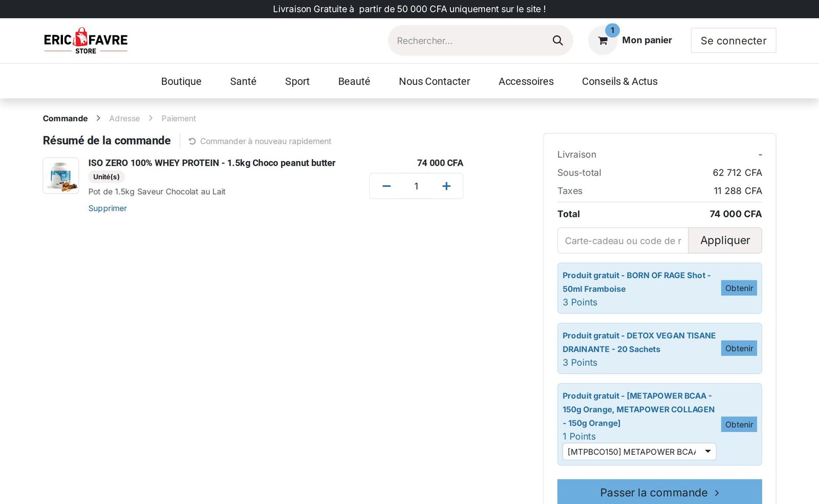Open the ISO ZERO whey product thumbnail
Screen dimensions: 819x504
[61, 176]
